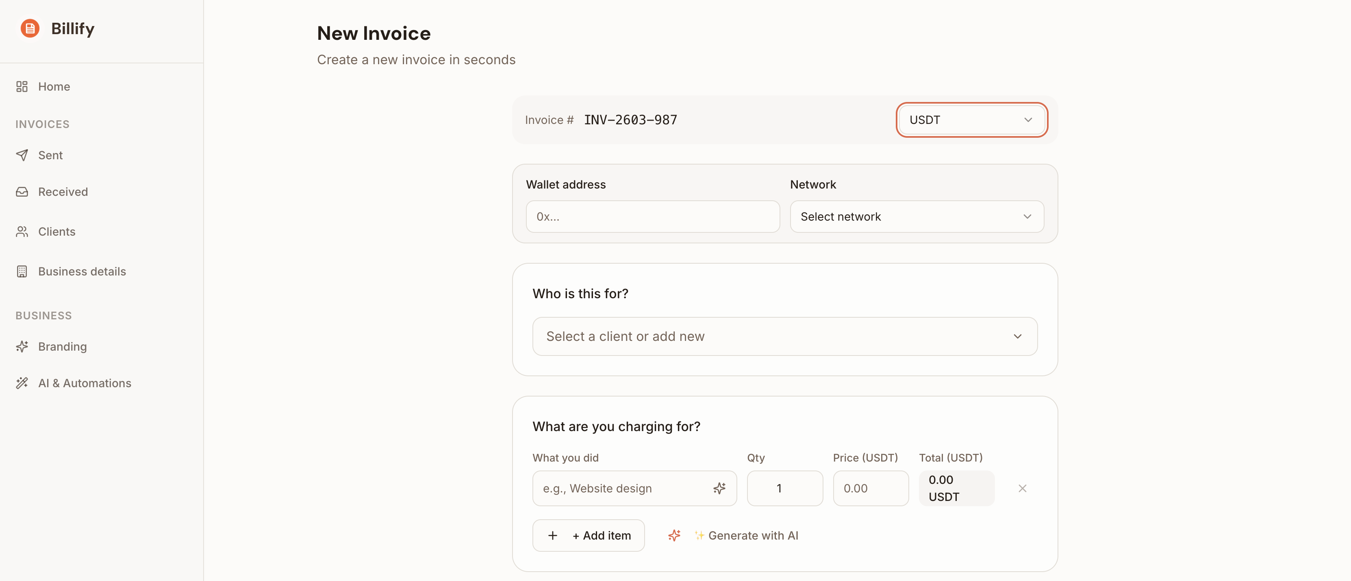Click the Branding sparkle icon
The height and width of the screenshot is (581, 1351).
coord(22,347)
